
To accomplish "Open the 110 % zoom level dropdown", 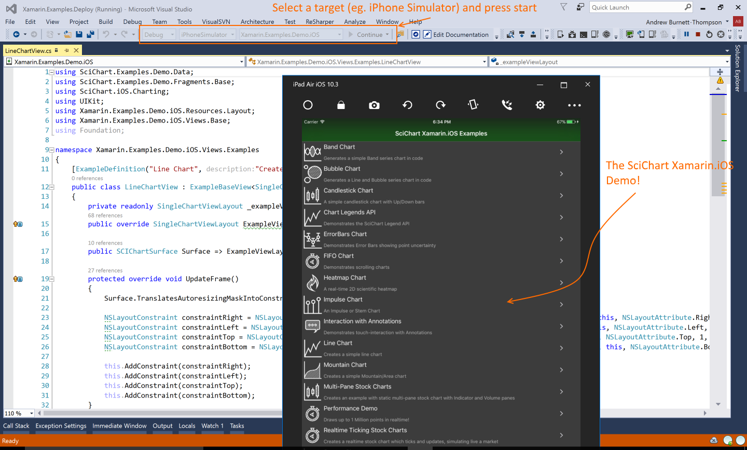I will click(x=19, y=413).
